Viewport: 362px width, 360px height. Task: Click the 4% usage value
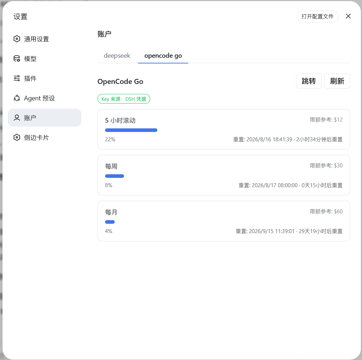109,231
